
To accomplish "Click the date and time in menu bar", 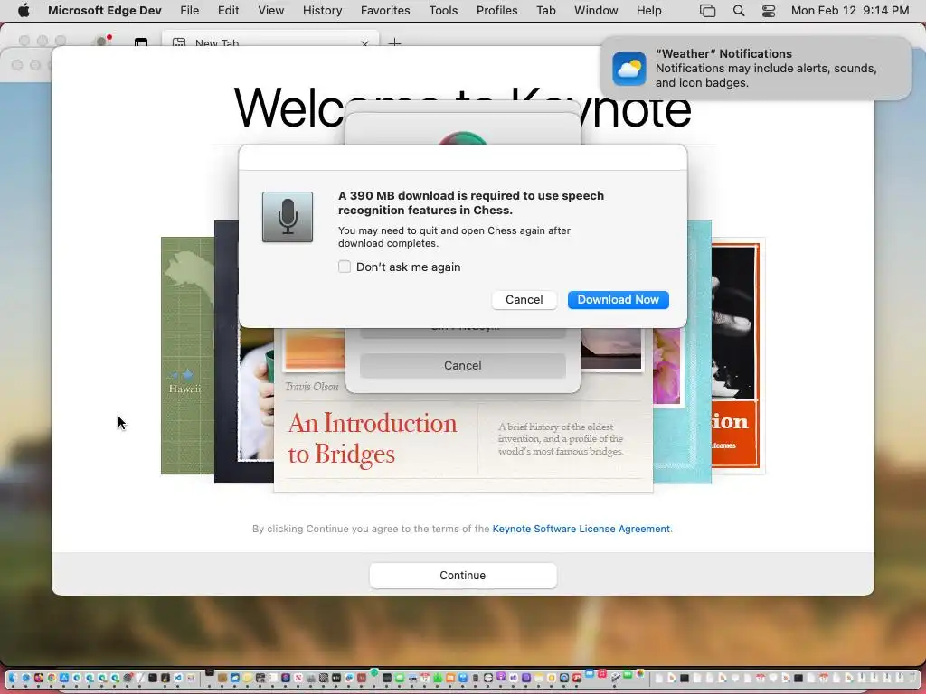I will [850, 11].
